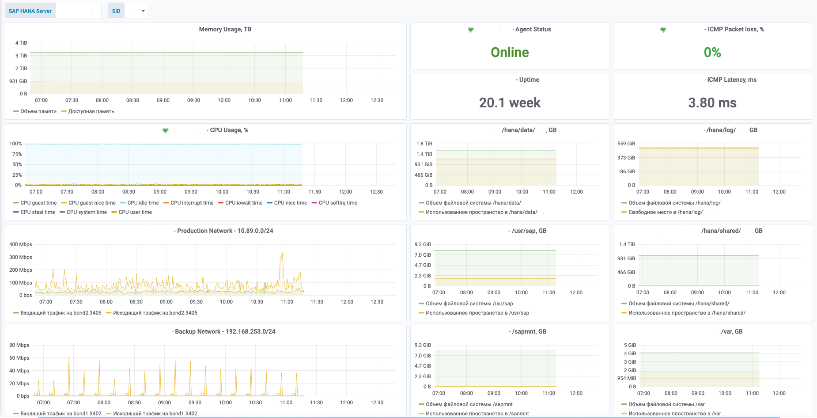Open the Uptime panel title menu

coord(529,80)
